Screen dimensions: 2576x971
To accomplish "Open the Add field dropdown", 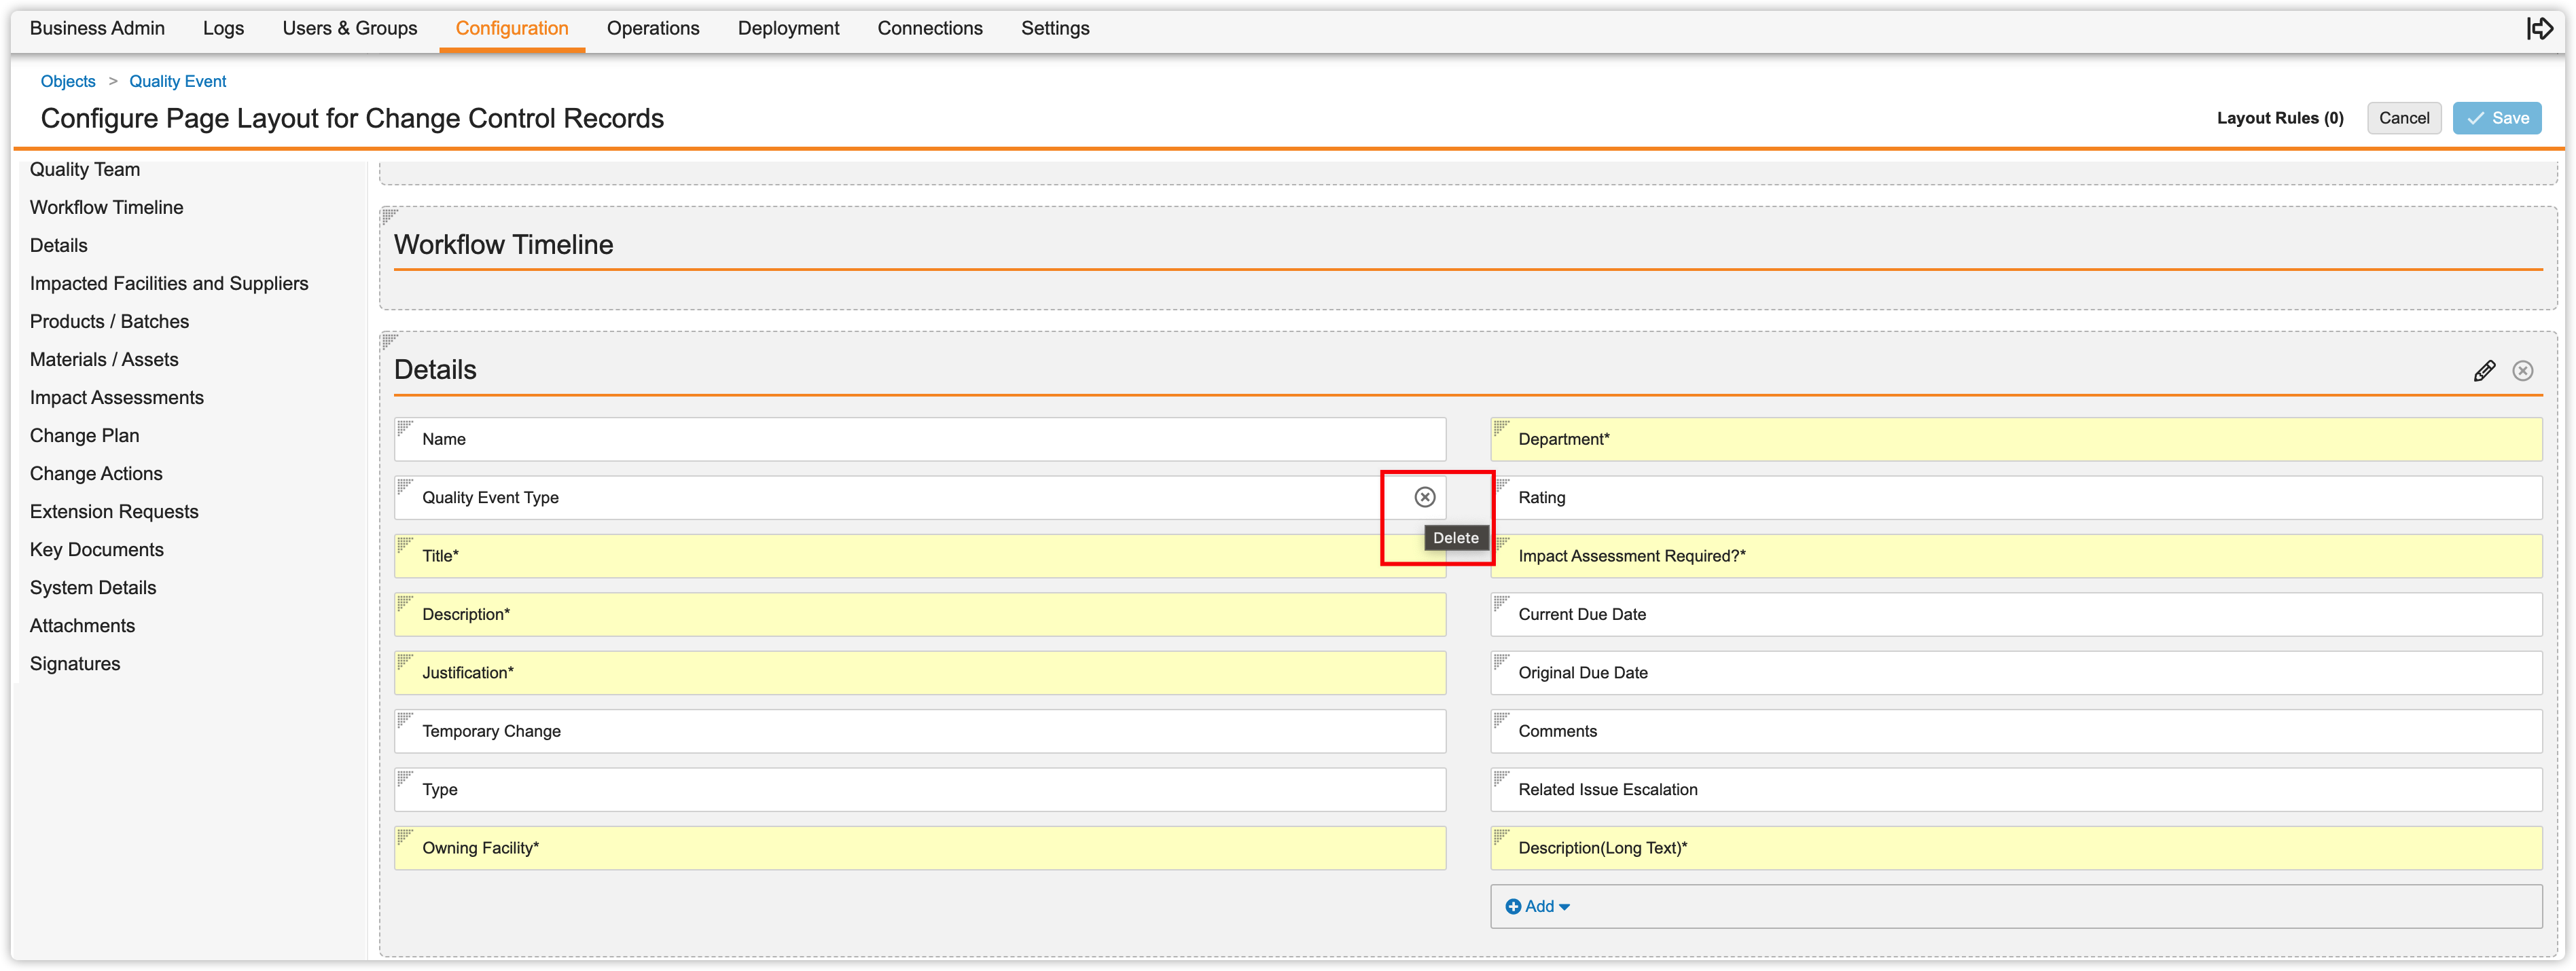I will (x=1538, y=906).
